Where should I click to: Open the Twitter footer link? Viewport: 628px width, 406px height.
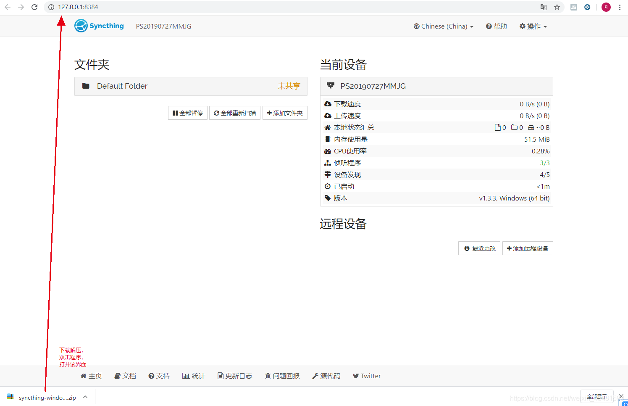pos(367,376)
